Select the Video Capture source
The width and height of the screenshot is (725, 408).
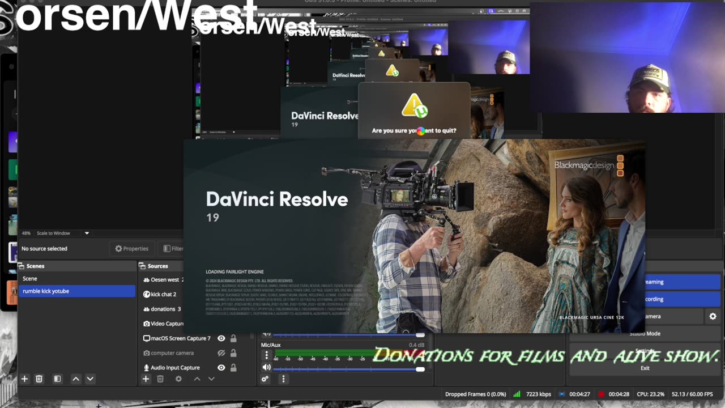(163, 324)
